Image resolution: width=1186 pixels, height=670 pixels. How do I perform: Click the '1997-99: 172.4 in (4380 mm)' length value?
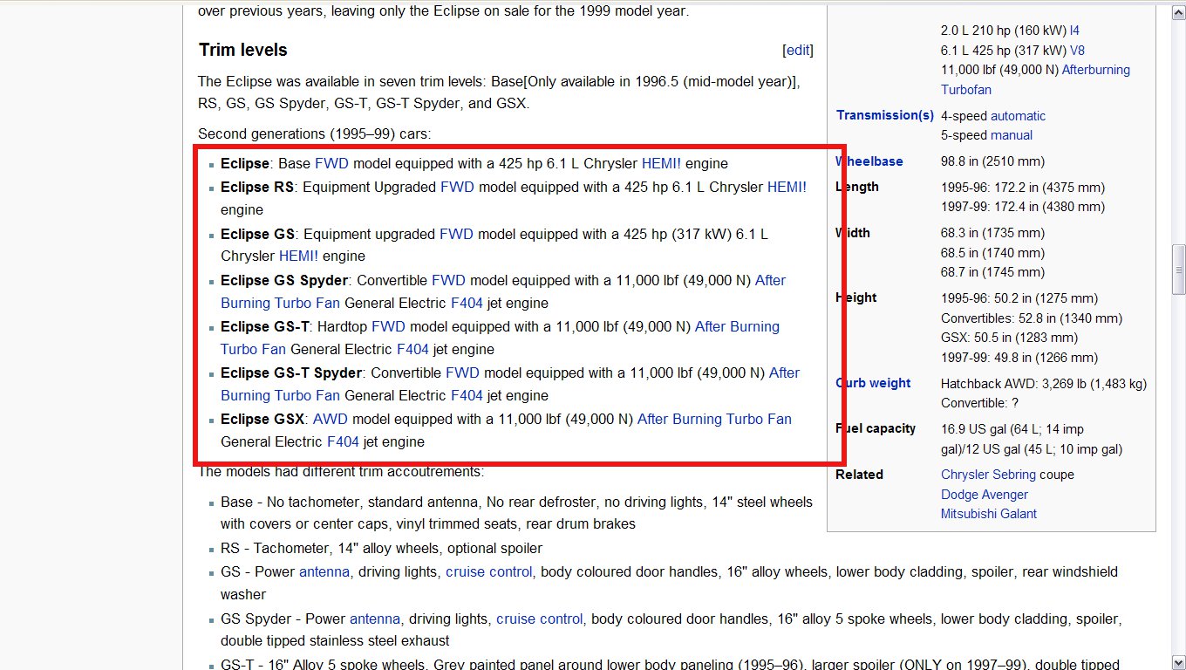(x=1023, y=207)
